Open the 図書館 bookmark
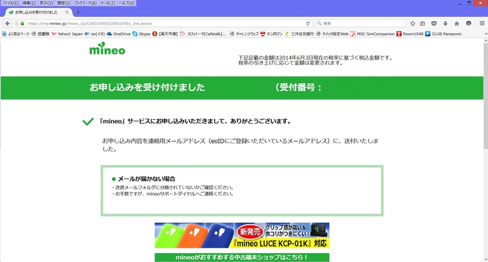Image resolution: width=488 pixels, height=262 pixels. (x=41, y=34)
